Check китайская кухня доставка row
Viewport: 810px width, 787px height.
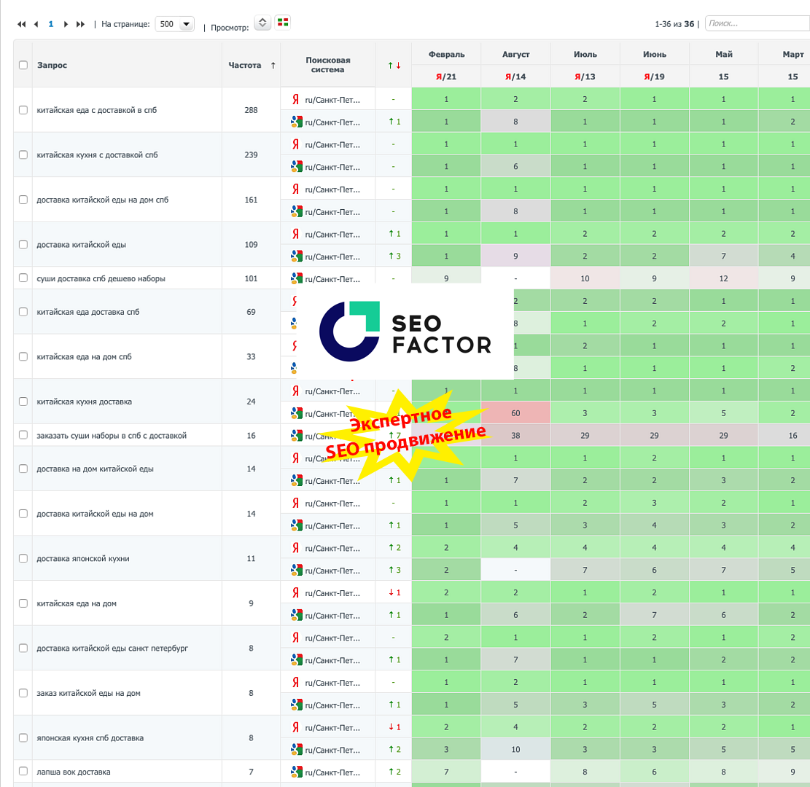[23, 402]
